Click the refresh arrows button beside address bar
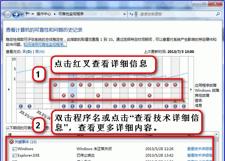This screenshot has width=225, height=161. 131,14
